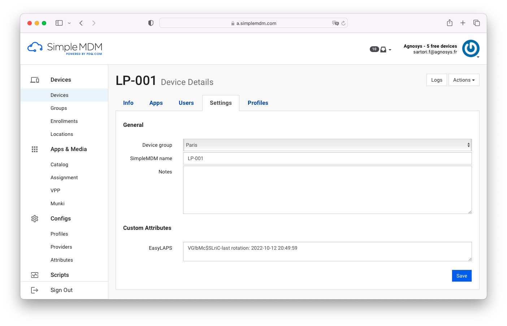
Task: Click the Save button
Action: click(x=461, y=275)
